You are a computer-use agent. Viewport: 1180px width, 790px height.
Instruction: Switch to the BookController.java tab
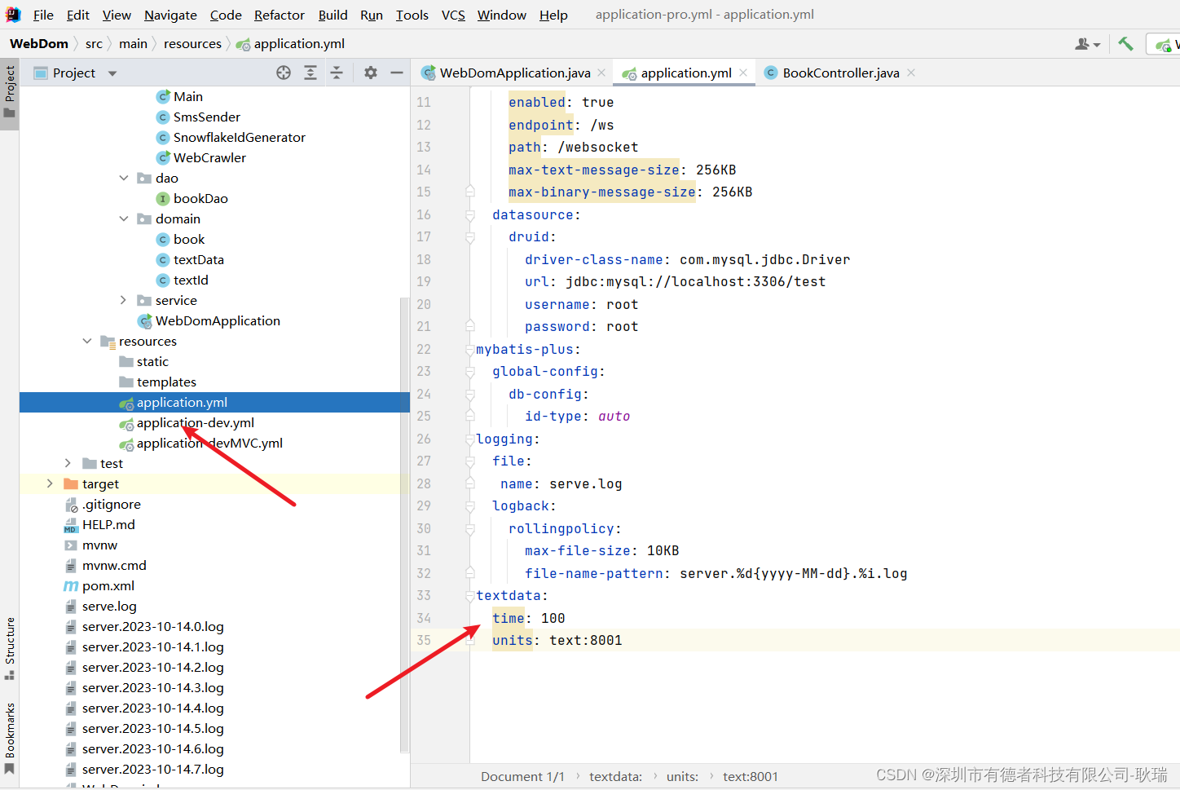(x=840, y=73)
